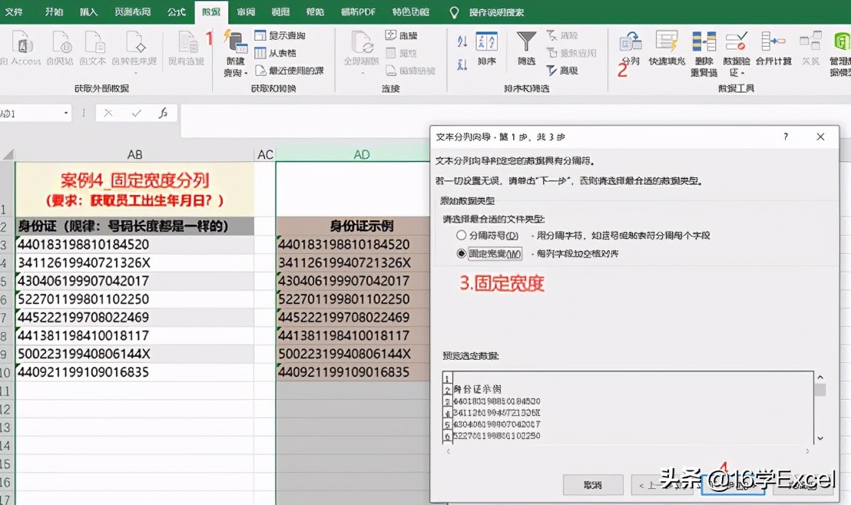Click the 取消 Cancel button in wizard

pos(593,485)
